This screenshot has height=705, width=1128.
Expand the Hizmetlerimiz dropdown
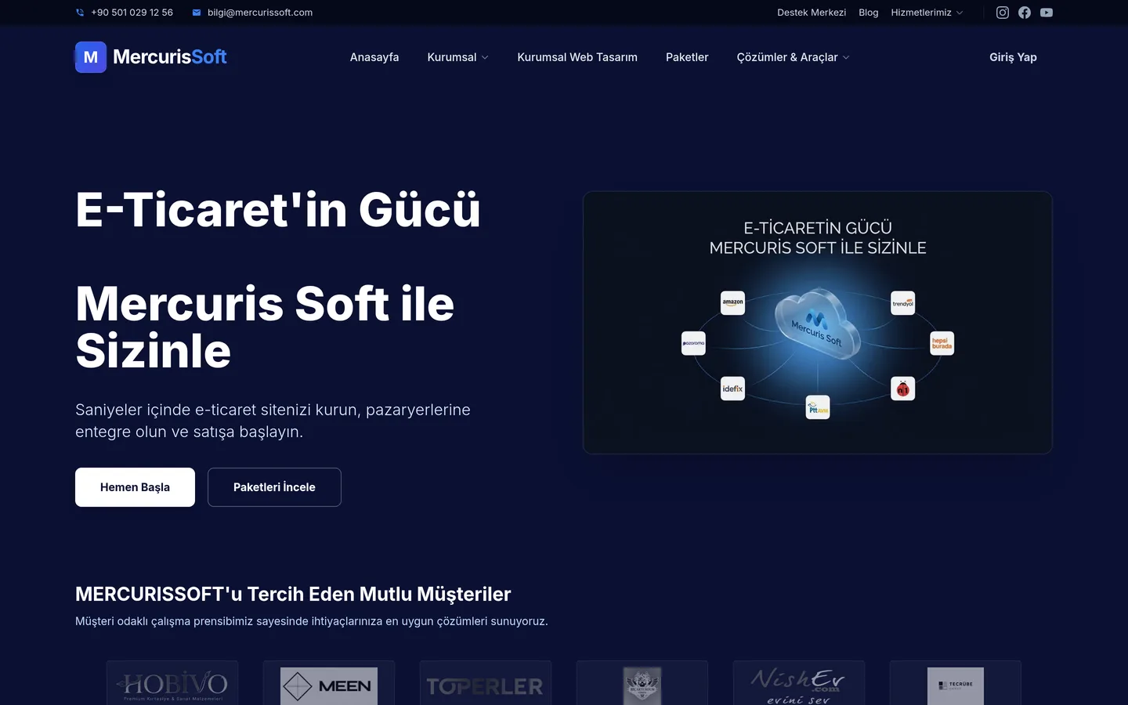click(x=927, y=13)
